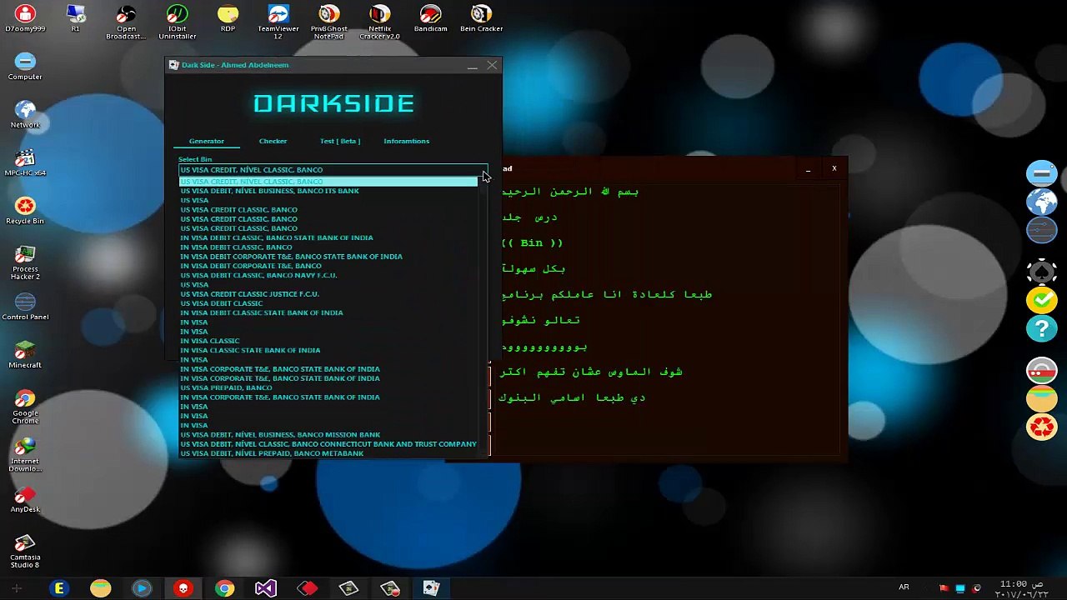Pick the CONNECTICUT BANK AND TRUST COMPANY option

328,444
